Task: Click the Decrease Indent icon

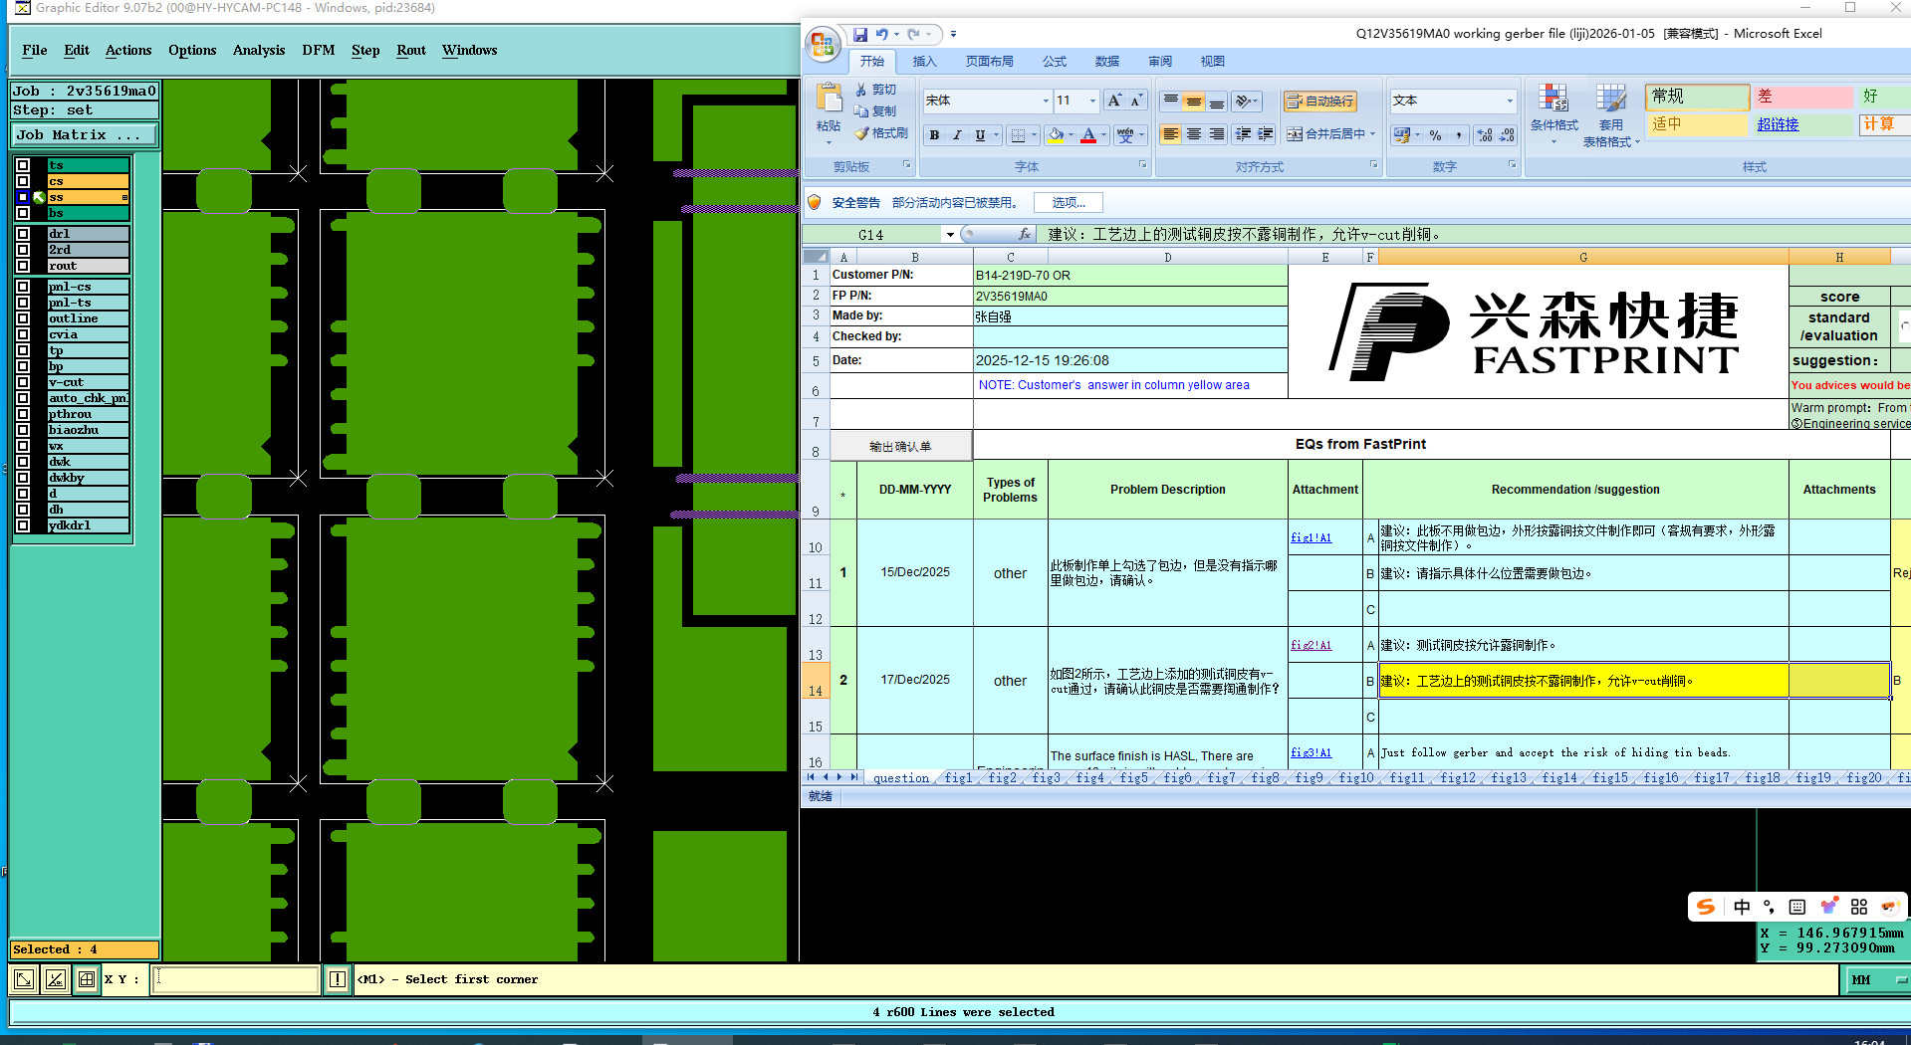Action: pyautogui.click(x=1244, y=134)
